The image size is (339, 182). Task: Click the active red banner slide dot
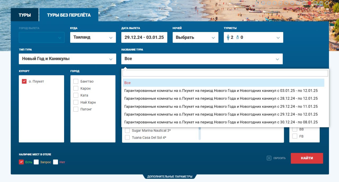(x=309, y=3)
